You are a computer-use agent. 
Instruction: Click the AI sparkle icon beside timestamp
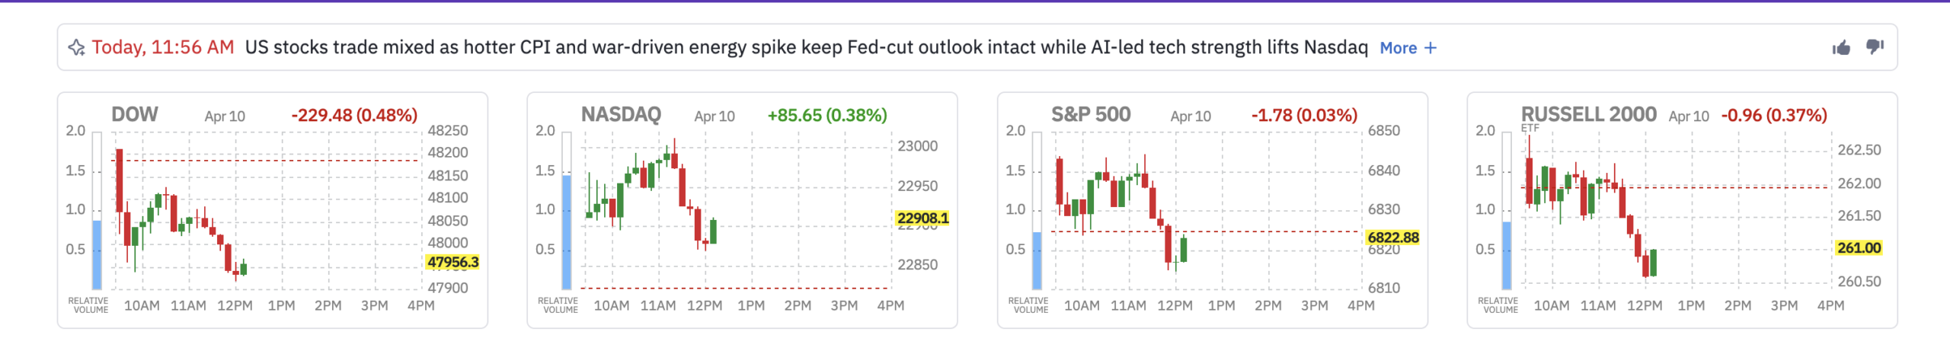76,48
